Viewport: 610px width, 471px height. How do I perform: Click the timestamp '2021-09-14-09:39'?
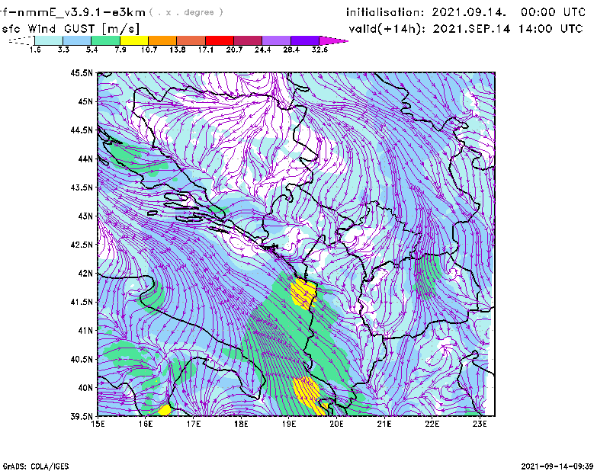pos(557,466)
